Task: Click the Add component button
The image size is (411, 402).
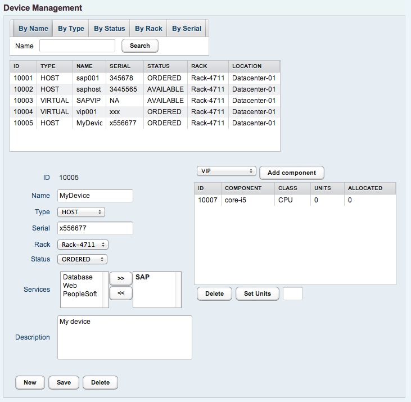Action: click(x=292, y=173)
